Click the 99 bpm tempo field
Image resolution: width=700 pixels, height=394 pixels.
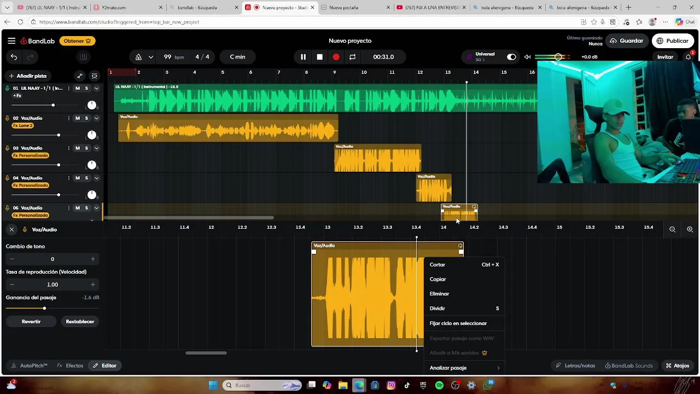click(x=173, y=57)
